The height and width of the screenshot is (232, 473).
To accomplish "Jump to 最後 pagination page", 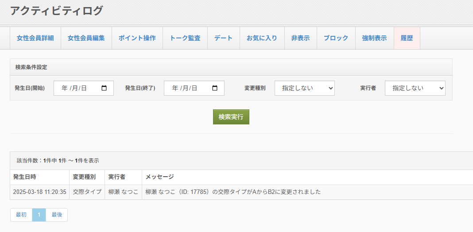I will 57,215.
